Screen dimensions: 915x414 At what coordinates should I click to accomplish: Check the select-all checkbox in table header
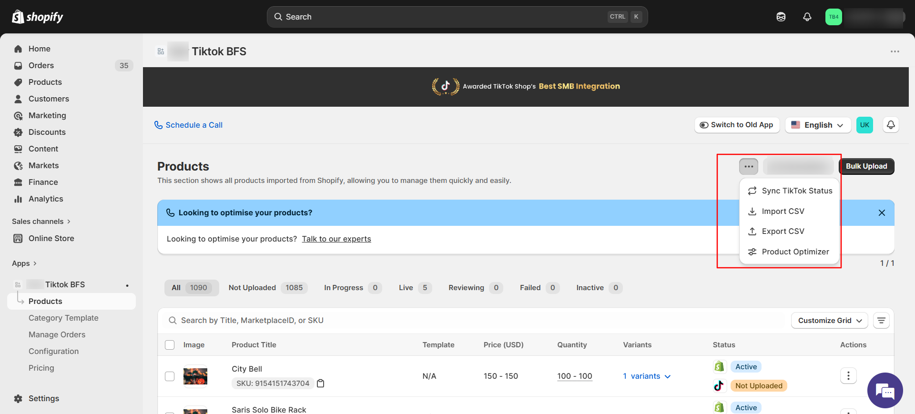click(x=170, y=345)
